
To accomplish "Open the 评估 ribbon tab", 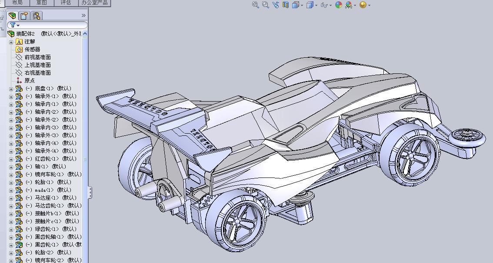I will click(x=66, y=3).
